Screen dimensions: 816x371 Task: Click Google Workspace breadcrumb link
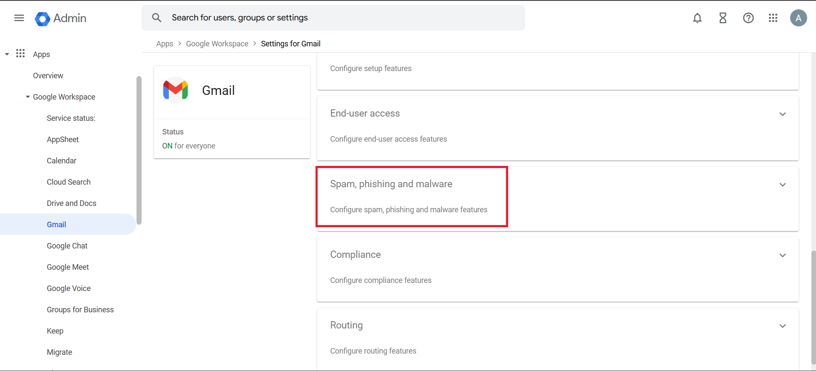(217, 44)
